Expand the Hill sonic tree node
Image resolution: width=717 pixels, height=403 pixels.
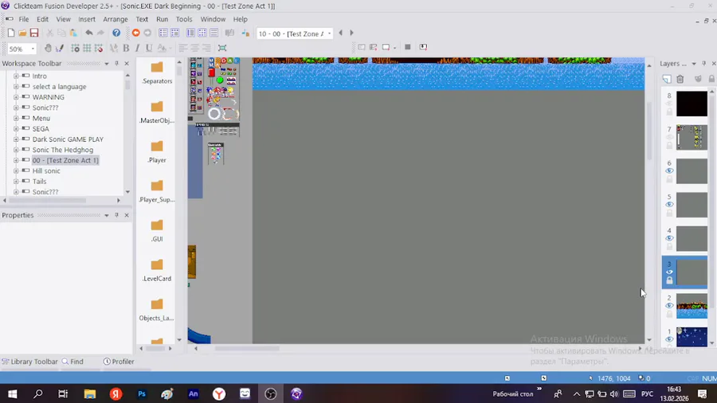[16, 170]
